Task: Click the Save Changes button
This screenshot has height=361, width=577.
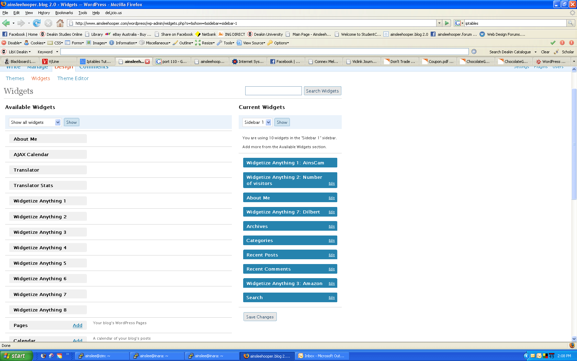Action: (x=260, y=317)
